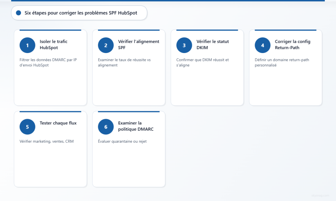Click 'Confirmer que DKIM réussit et s'aligne' text
The height and width of the screenshot is (201, 336).
tap(202, 63)
